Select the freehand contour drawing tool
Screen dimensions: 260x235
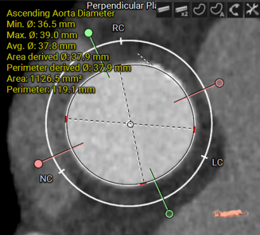pos(199,10)
